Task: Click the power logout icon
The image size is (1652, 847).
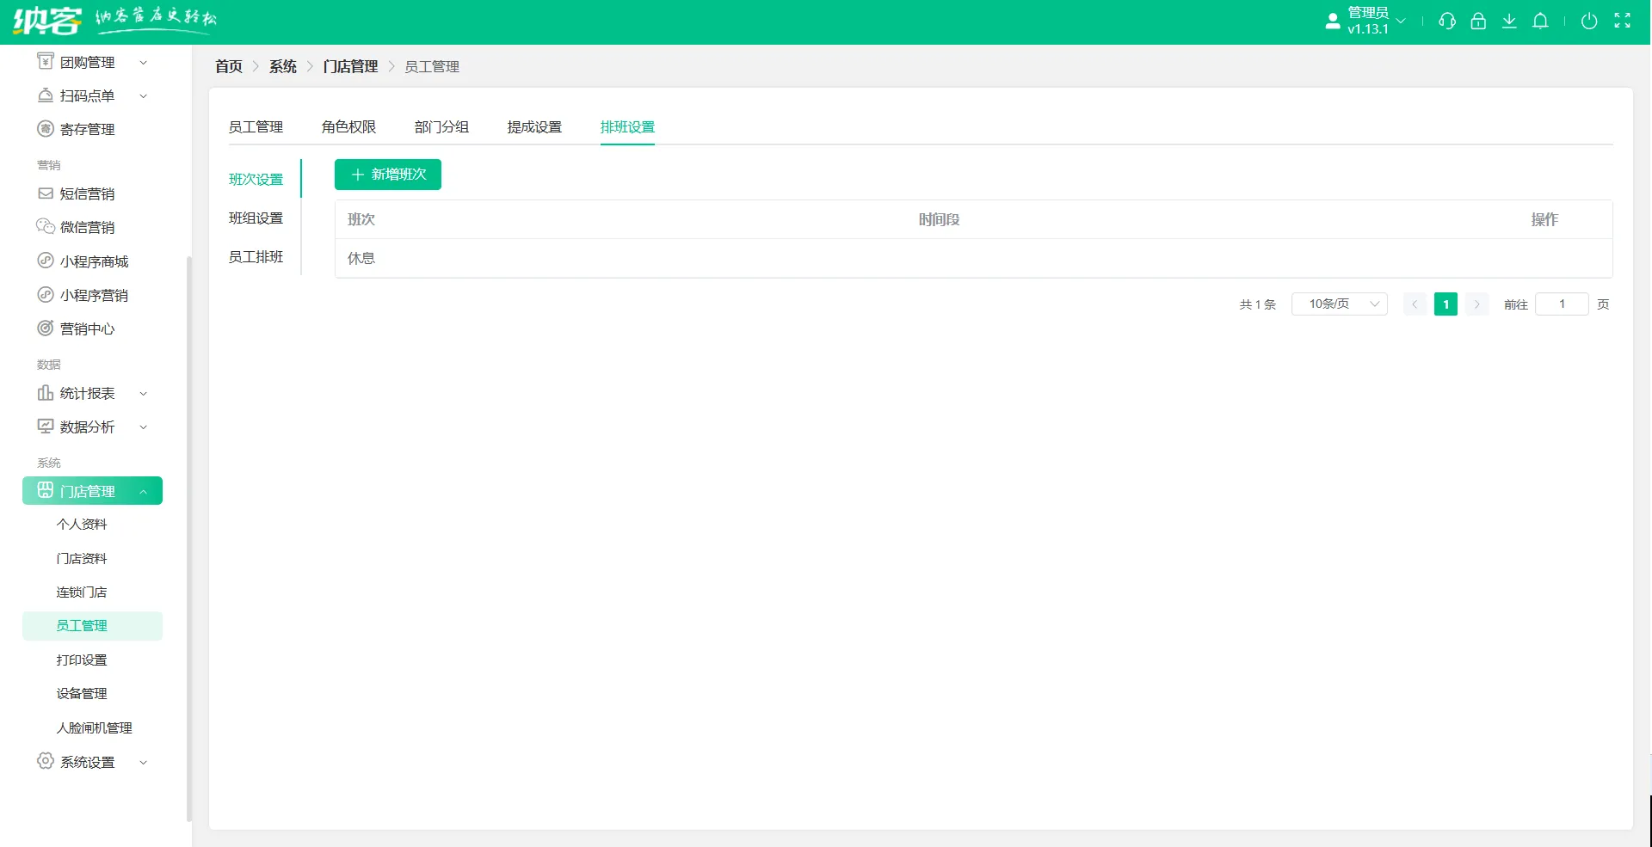Action: (1589, 21)
